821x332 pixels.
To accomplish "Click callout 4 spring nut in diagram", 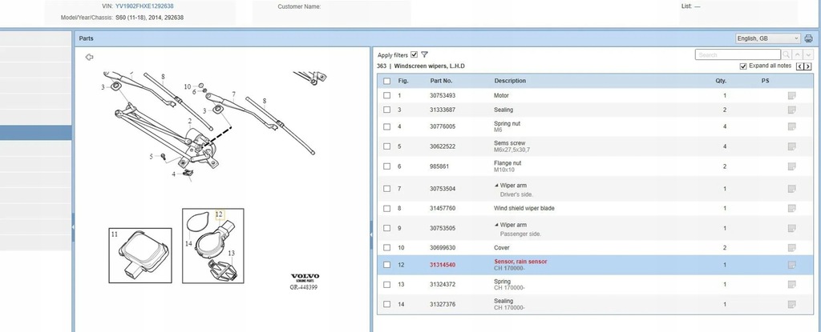I will point(174,174).
